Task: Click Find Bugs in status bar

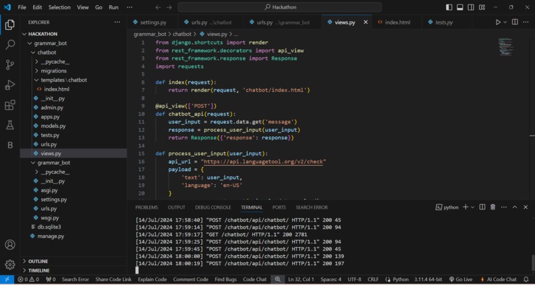Action: coord(226,279)
